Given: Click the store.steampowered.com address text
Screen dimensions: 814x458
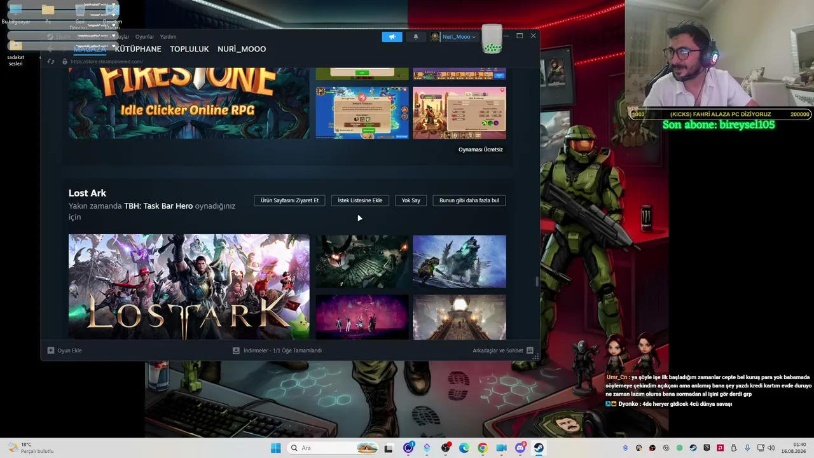Looking at the screenshot, I should [106, 62].
